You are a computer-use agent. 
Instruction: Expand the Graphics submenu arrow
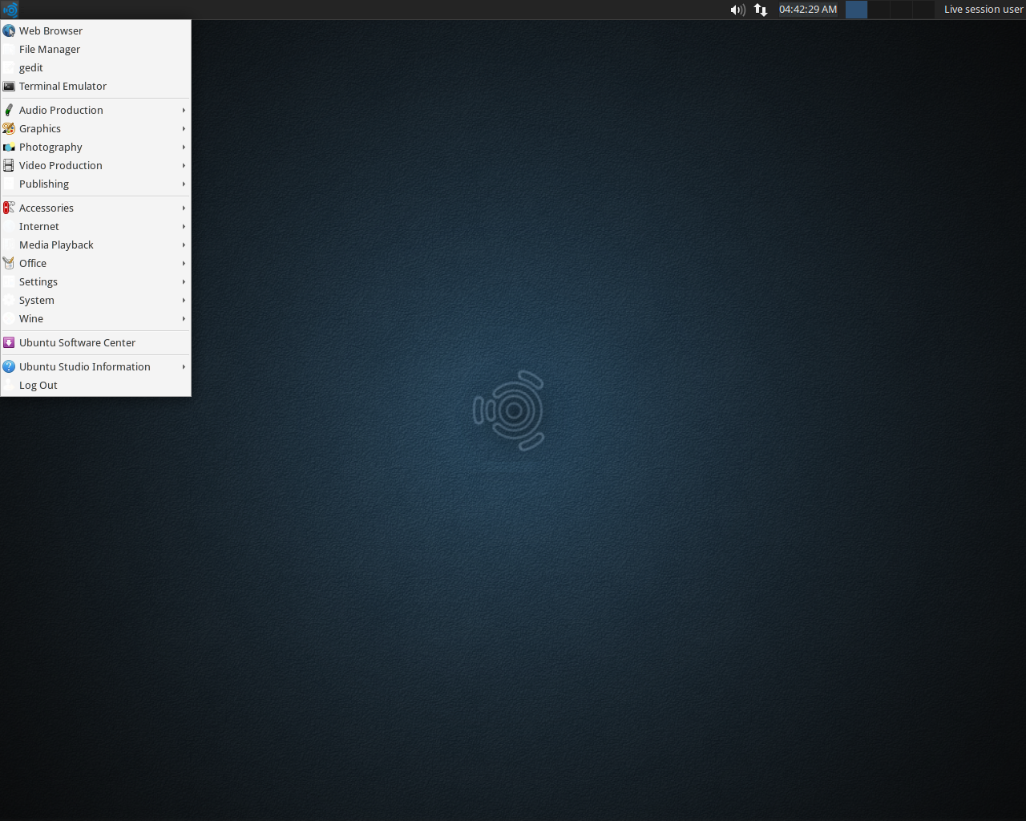coord(184,128)
